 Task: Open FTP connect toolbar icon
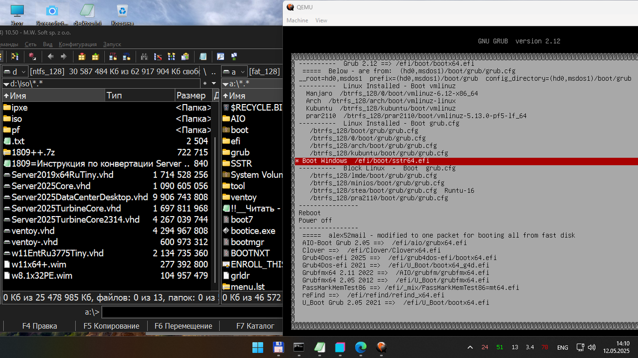click(113, 56)
